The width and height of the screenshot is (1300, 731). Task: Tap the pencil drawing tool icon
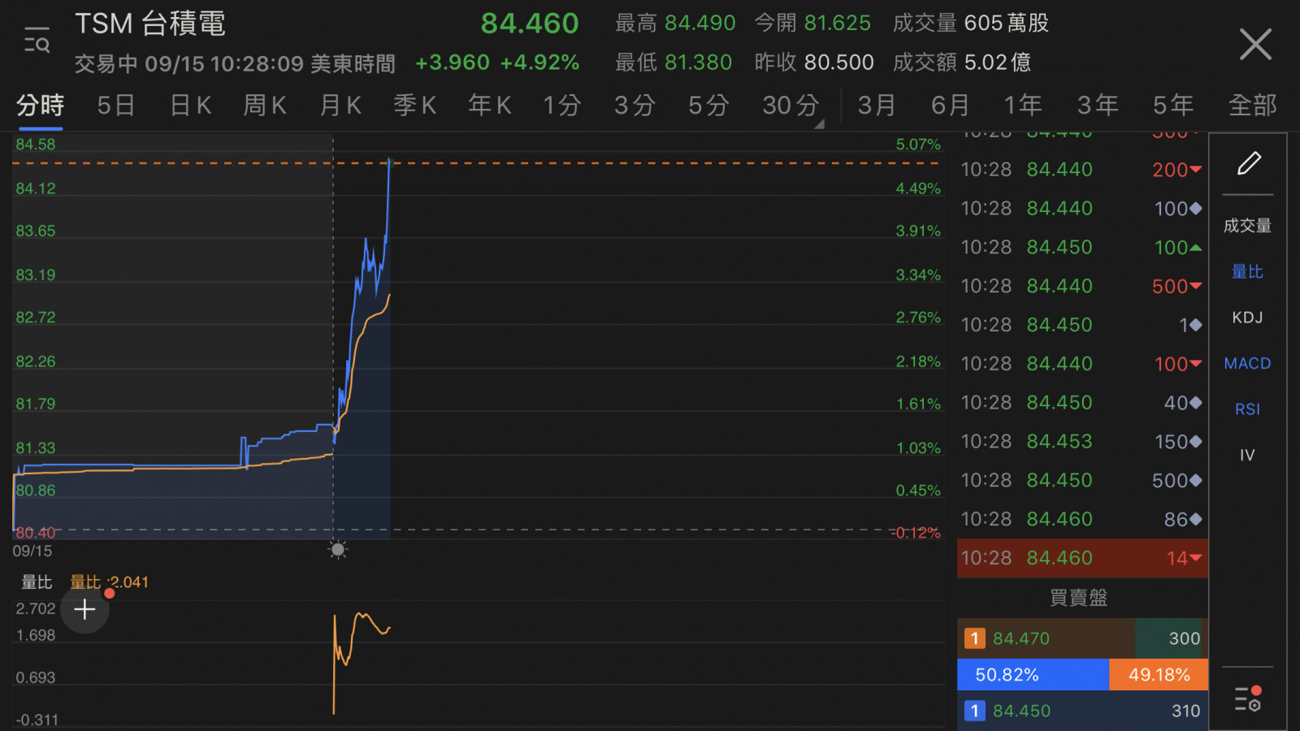[x=1249, y=163]
